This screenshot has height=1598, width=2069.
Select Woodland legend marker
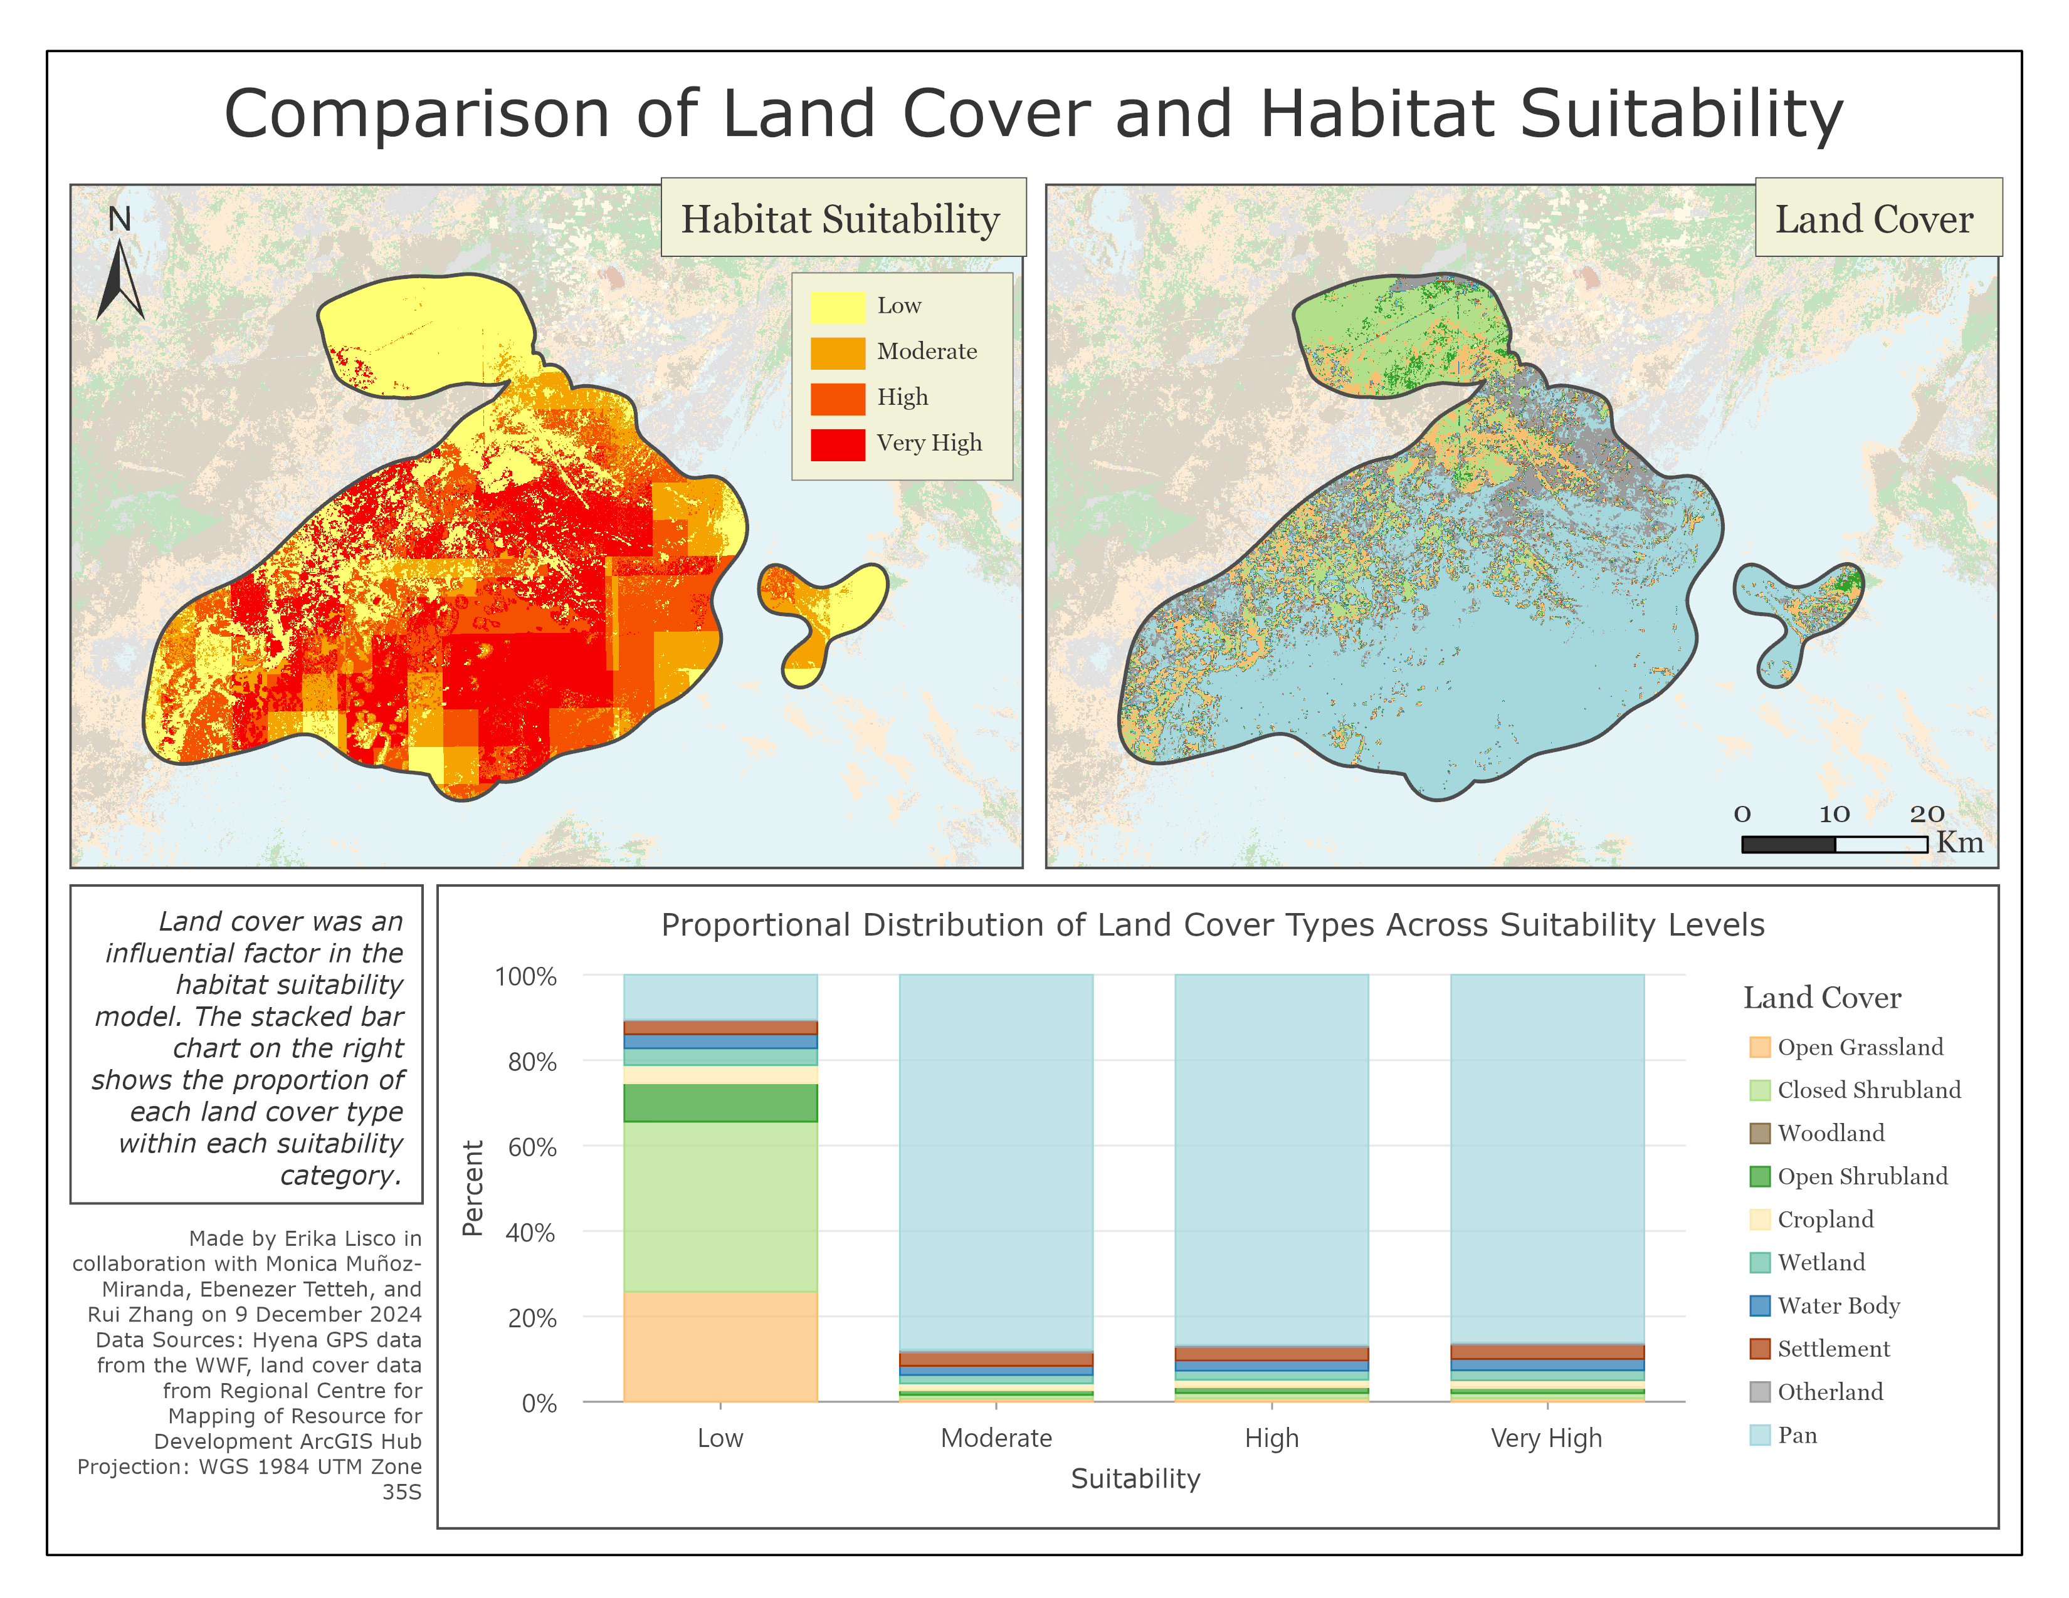[x=1759, y=1133]
